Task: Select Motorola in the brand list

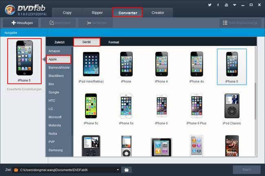Action: pyautogui.click(x=59, y=125)
